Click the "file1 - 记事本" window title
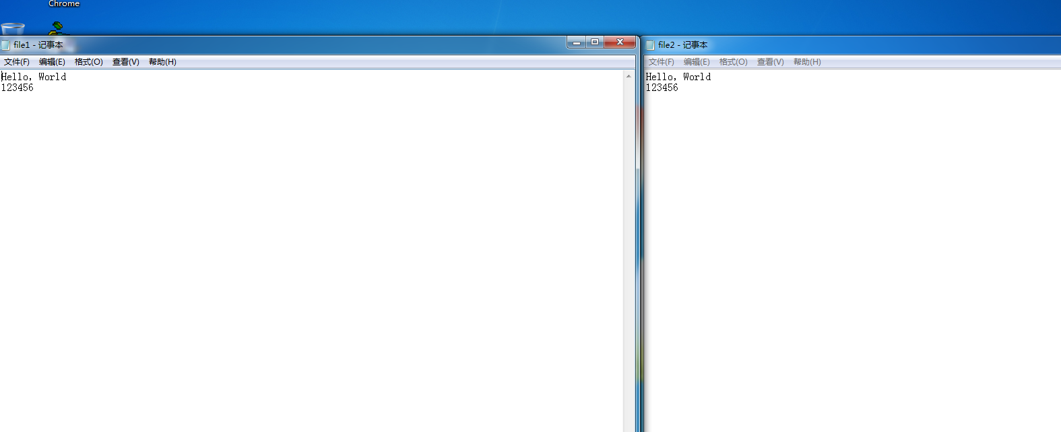 coord(38,45)
